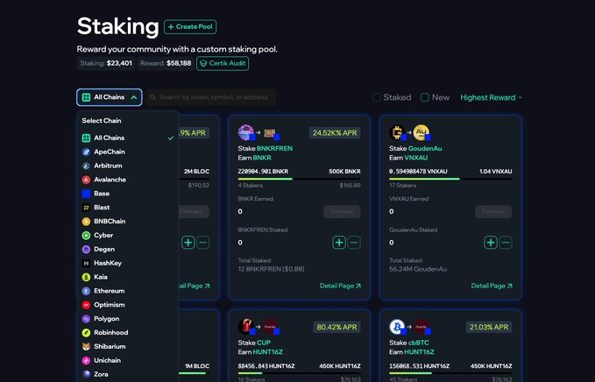The height and width of the screenshot is (382, 595).
Task: Pick Polygon from the chain list
Action: pyautogui.click(x=128, y=319)
